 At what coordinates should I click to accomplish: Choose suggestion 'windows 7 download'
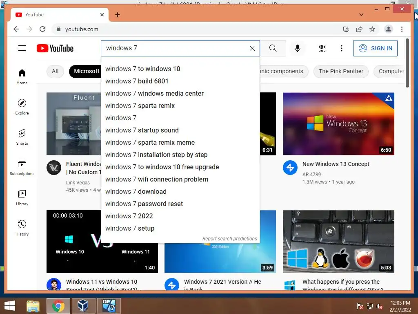point(180,192)
